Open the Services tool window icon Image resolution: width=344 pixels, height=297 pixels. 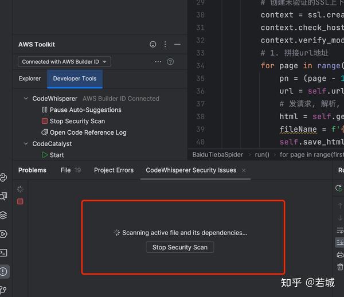tap(3, 234)
